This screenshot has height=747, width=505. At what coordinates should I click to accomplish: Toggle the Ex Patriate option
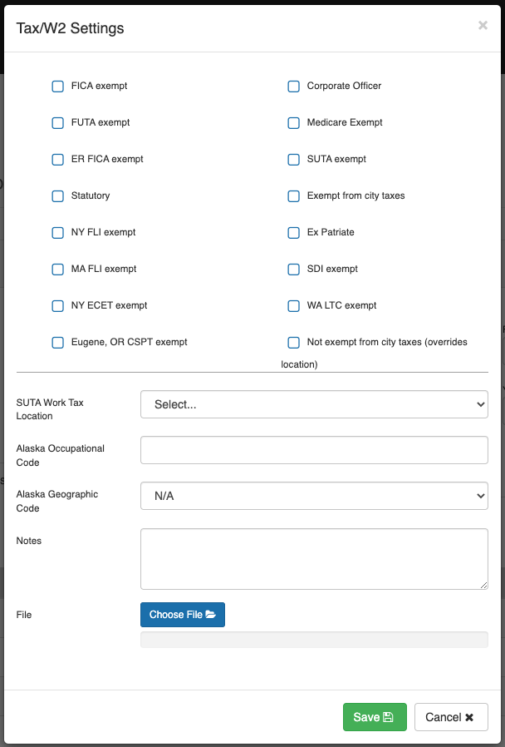point(293,233)
